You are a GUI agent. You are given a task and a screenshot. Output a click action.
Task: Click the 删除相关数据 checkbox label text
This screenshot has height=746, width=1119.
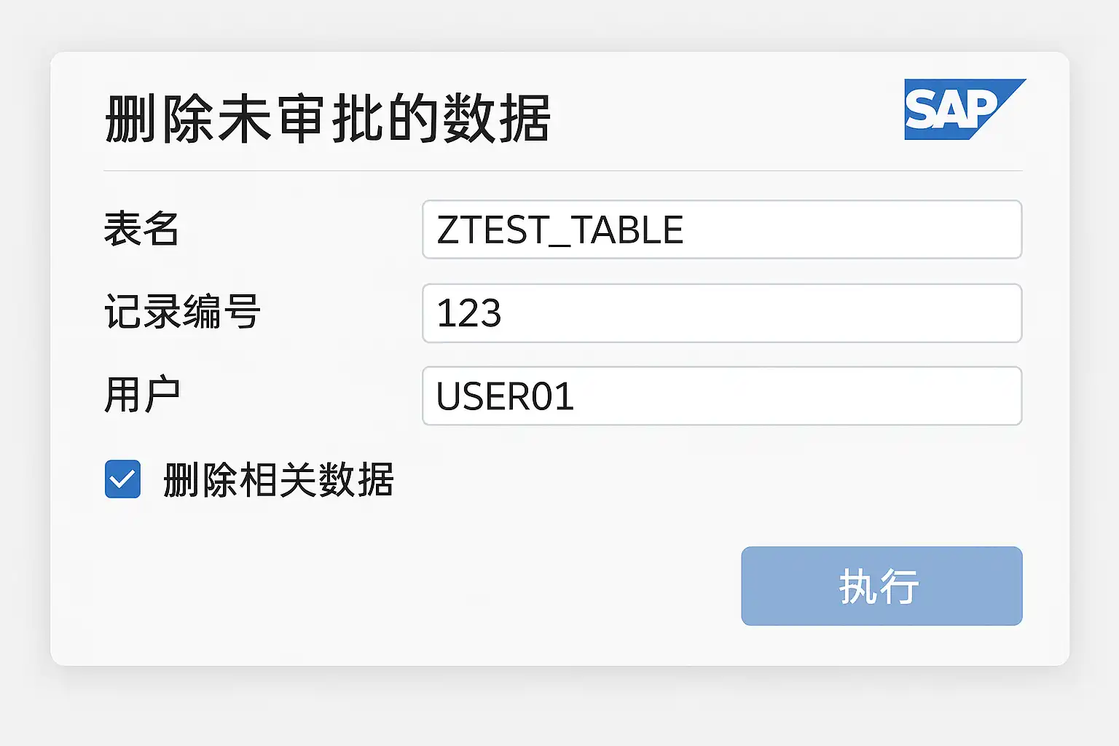278,480
